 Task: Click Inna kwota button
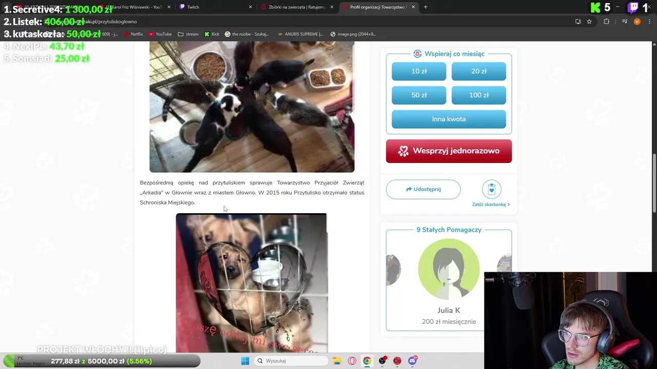[449, 119]
